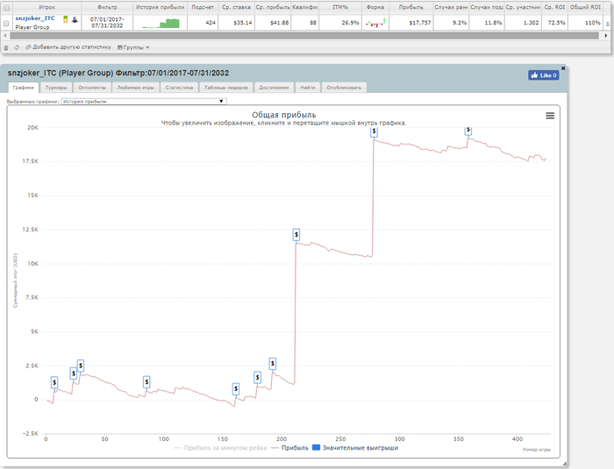Tick the checkbox for the snzjoker_ITC row

6,24
